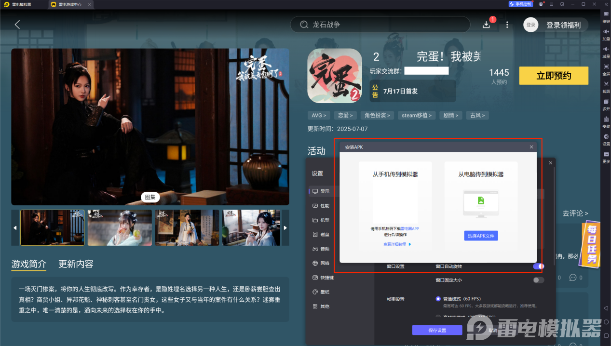Screen dimensions: 611x346
Task: Select the 壁纸 wallpaper settings tab
Action: click(x=321, y=292)
